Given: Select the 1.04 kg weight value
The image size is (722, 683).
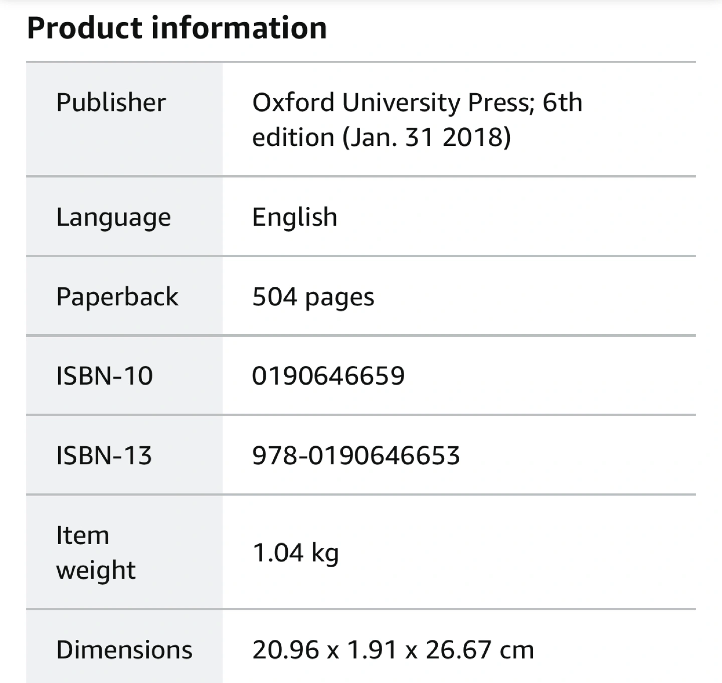Looking at the screenshot, I should tap(295, 553).
